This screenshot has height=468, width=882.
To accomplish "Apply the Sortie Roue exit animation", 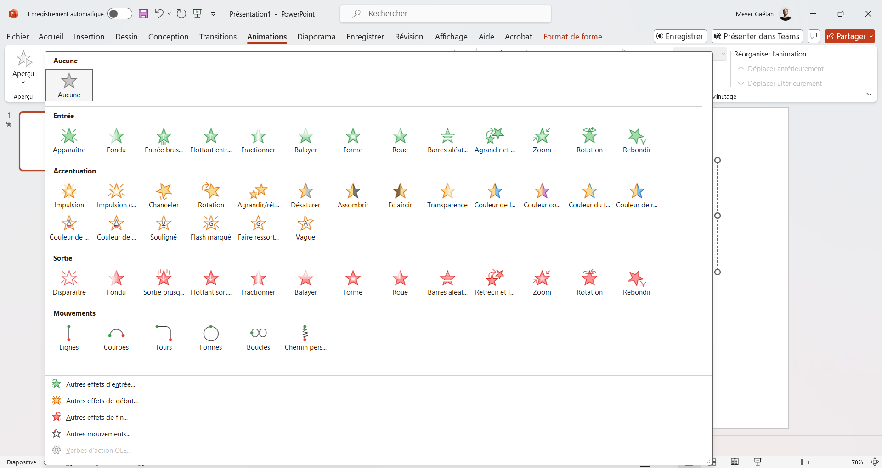I will point(400,283).
